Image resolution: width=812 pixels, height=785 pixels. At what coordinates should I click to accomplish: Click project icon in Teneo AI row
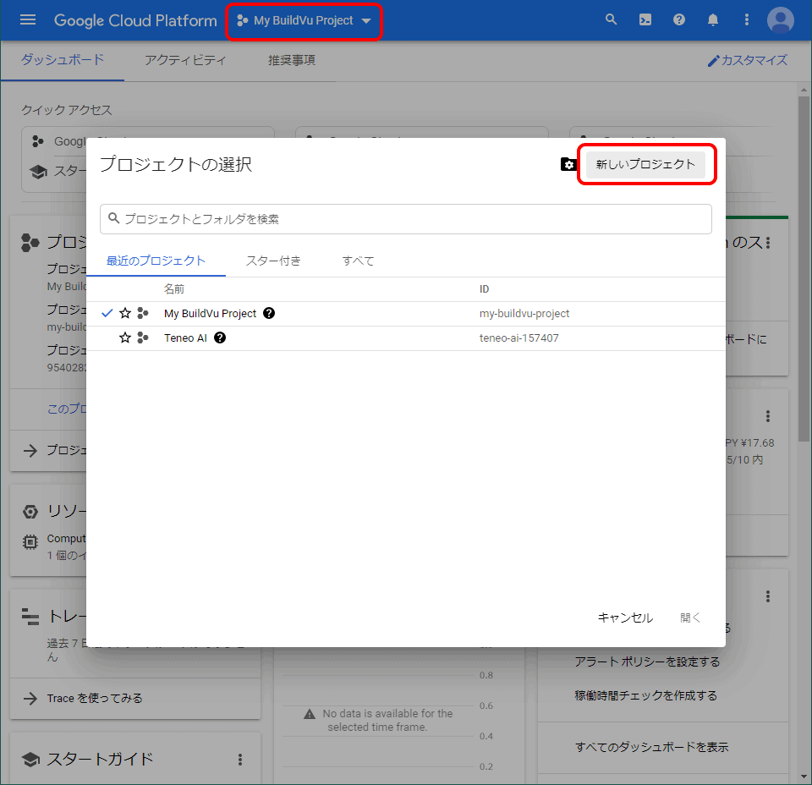[x=143, y=338]
